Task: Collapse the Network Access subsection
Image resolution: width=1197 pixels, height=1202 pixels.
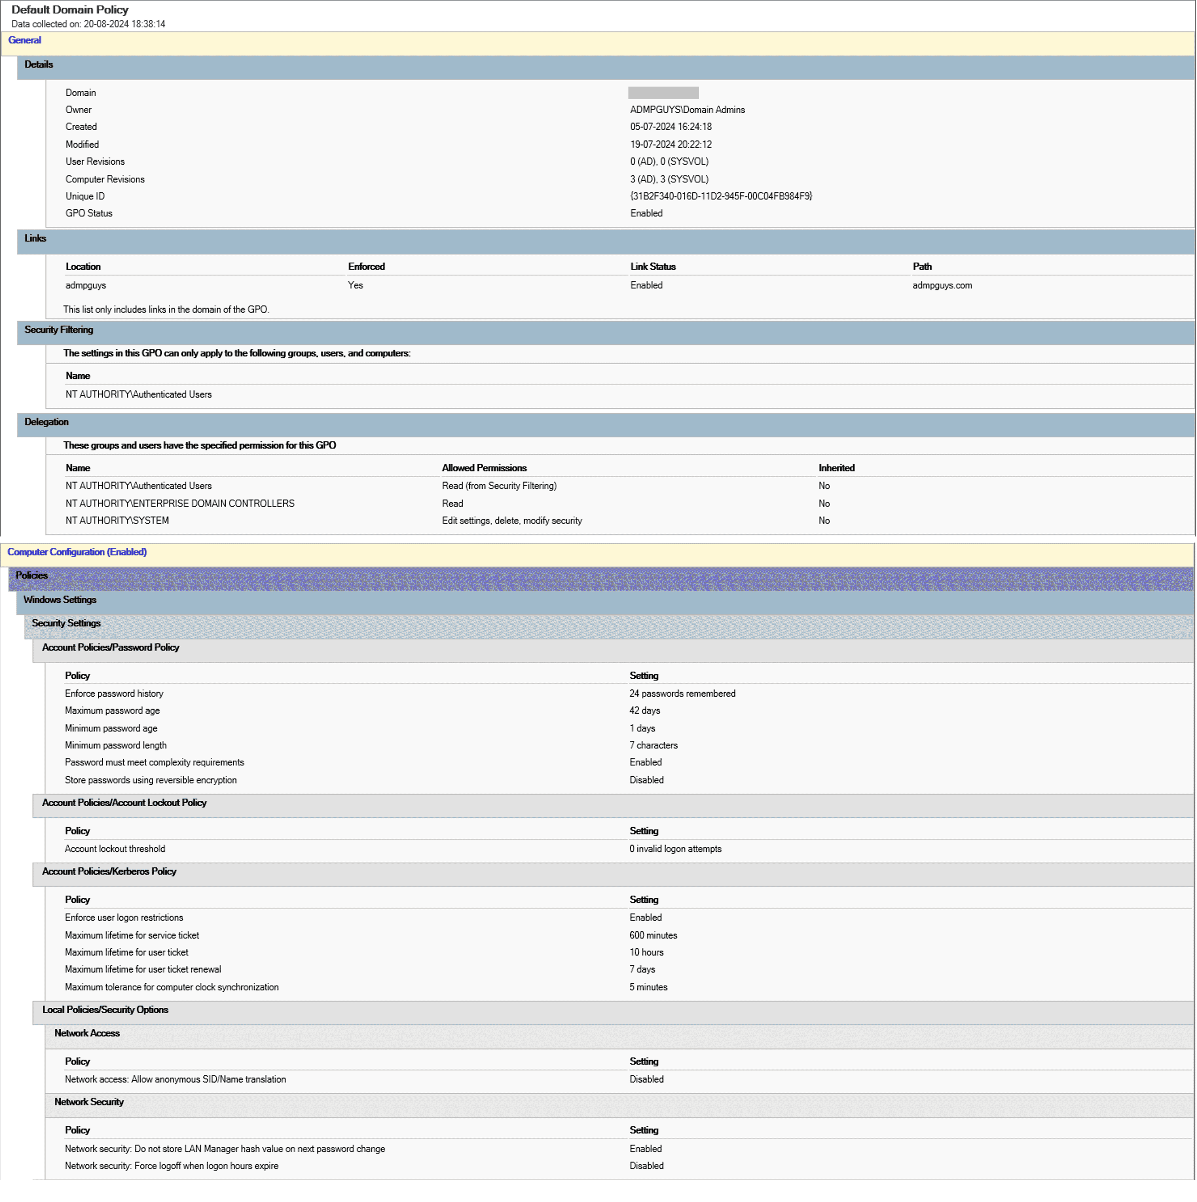Action: [87, 1033]
